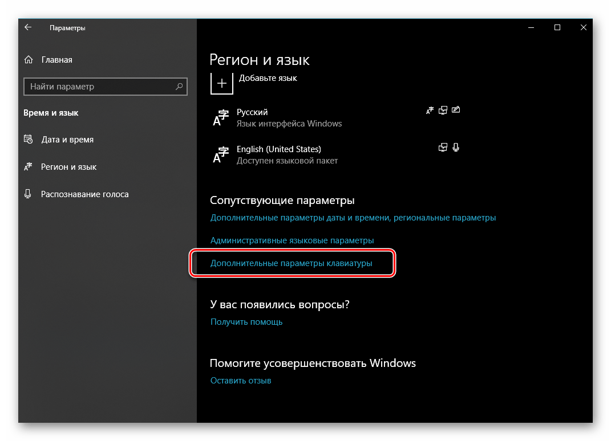This screenshot has height=441, width=611.
Task: Select Регион и язык in sidebar
Action: (68, 167)
